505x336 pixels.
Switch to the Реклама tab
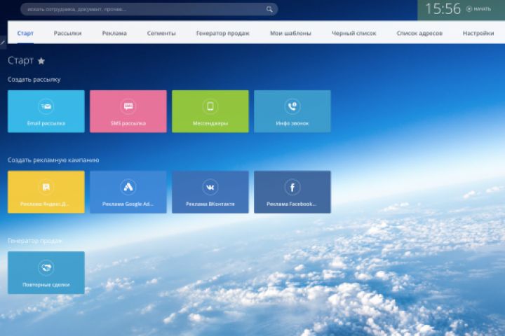(114, 33)
